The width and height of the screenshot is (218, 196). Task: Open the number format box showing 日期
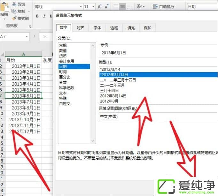pos(201,6)
